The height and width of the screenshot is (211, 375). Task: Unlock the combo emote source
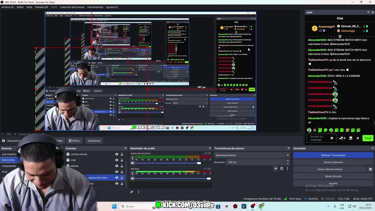122,154
